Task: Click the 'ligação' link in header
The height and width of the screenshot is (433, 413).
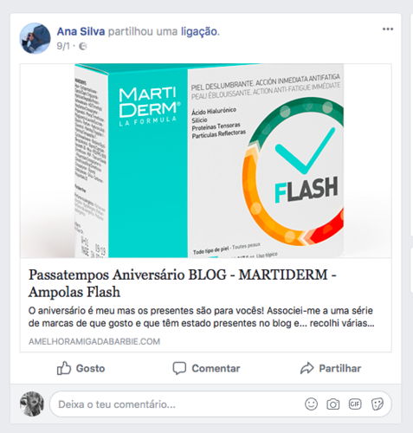Action: coord(199,32)
